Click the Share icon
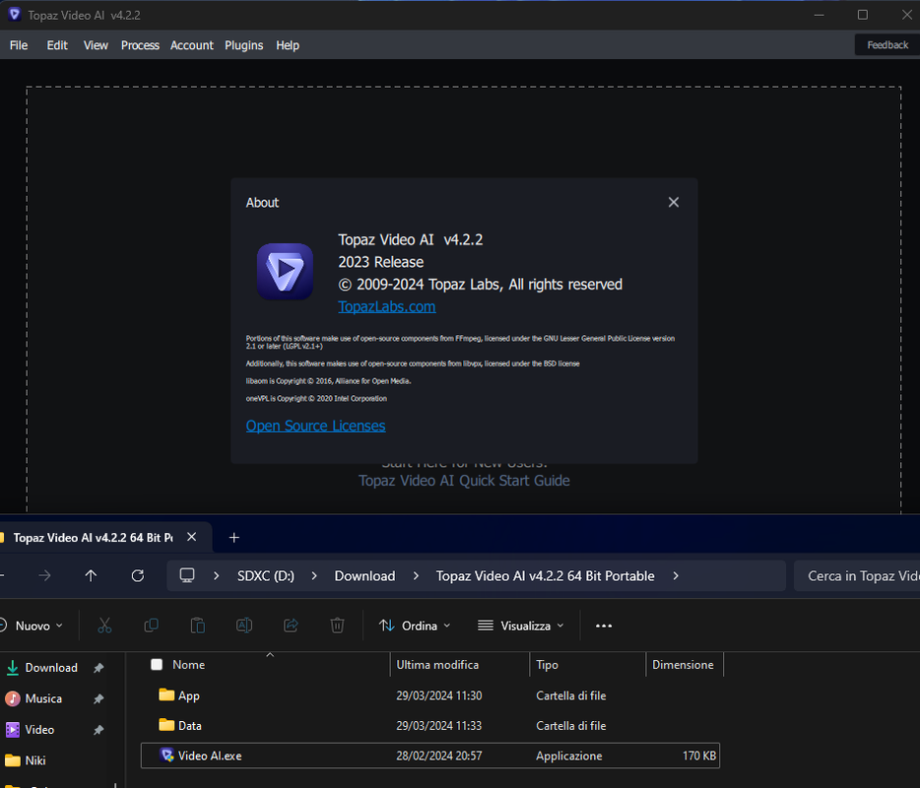This screenshot has width=920, height=788. (291, 625)
